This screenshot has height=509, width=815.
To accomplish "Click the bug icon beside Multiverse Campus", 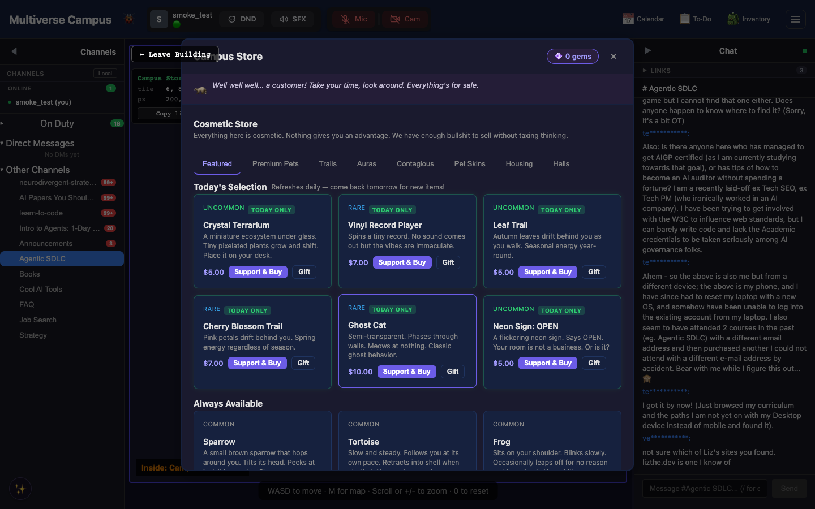I will pos(129,19).
